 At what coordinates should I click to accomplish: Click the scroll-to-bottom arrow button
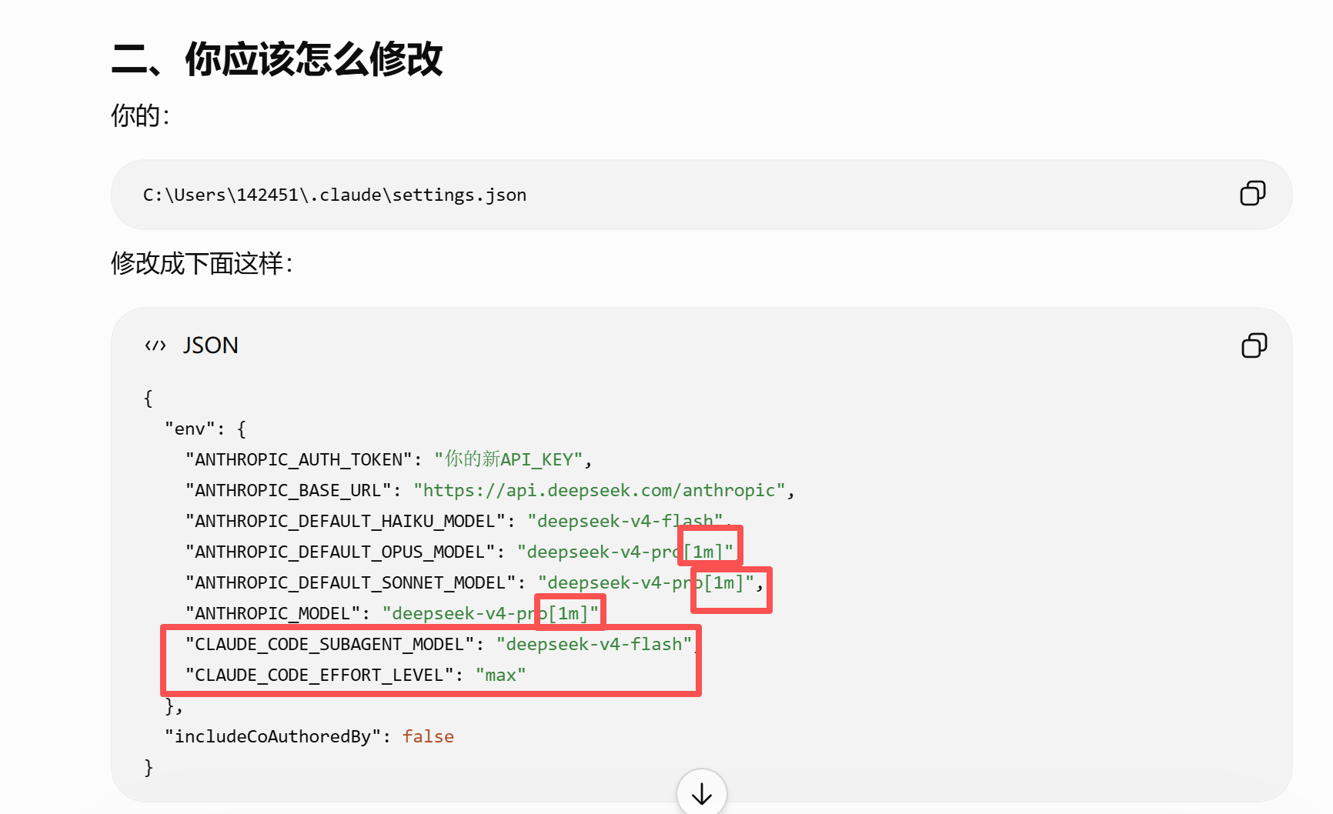click(701, 792)
